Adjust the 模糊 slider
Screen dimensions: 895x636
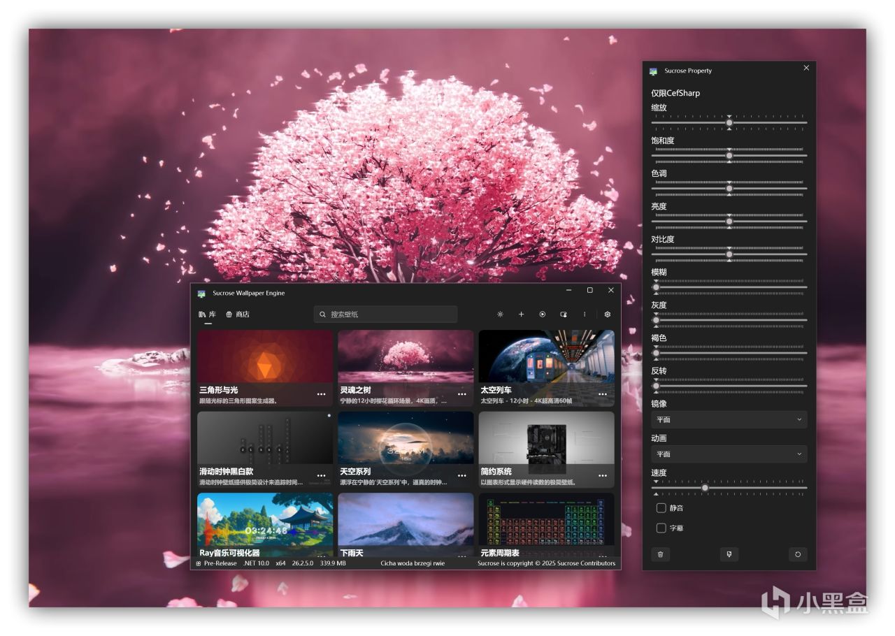(x=729, y=287)
